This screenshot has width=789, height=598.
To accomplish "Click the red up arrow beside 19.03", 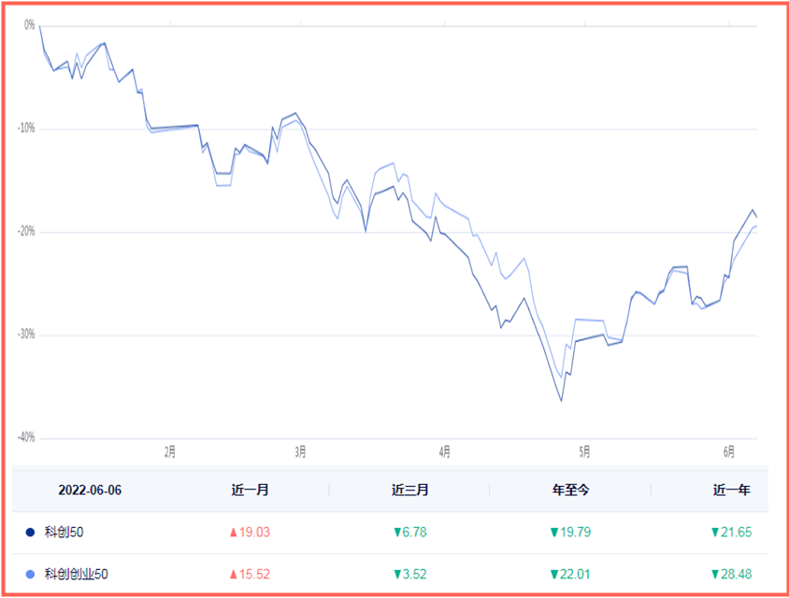I will point(233,533).
